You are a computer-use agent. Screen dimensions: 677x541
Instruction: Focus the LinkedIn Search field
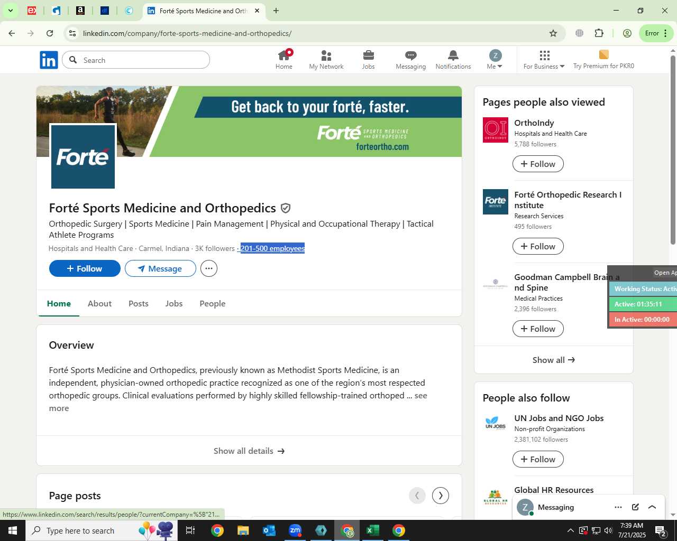click(x=136, y=60)
